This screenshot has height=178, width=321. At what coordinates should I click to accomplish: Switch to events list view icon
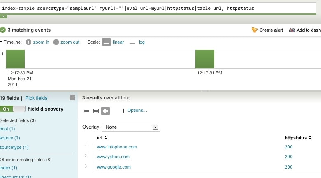86,111
